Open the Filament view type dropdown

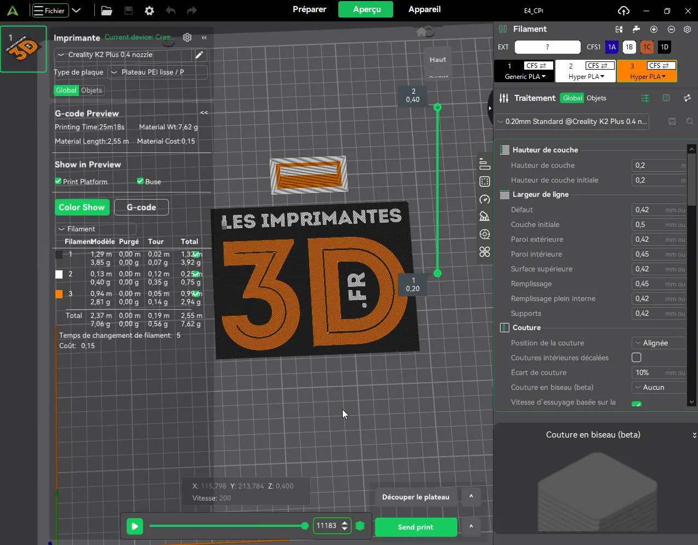pos(95,229)
